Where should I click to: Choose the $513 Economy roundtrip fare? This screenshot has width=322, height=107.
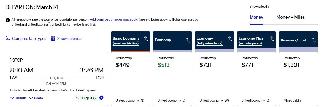point(172,79)
